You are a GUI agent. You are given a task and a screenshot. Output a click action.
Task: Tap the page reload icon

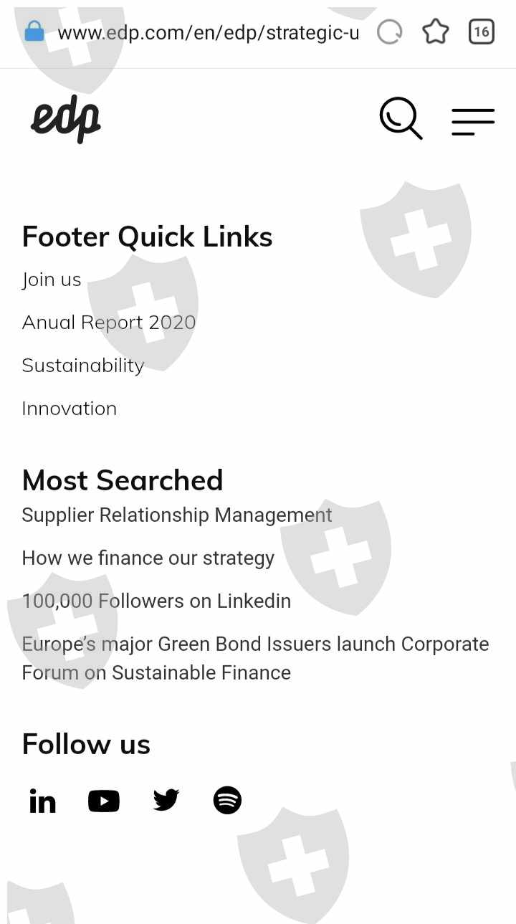click(389, 32)
